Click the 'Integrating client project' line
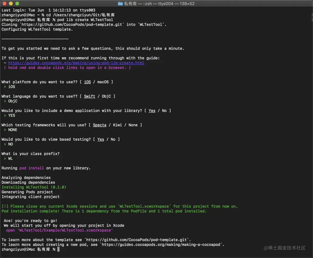This screenshot has width=313, height=258. (x=31, y=197)
